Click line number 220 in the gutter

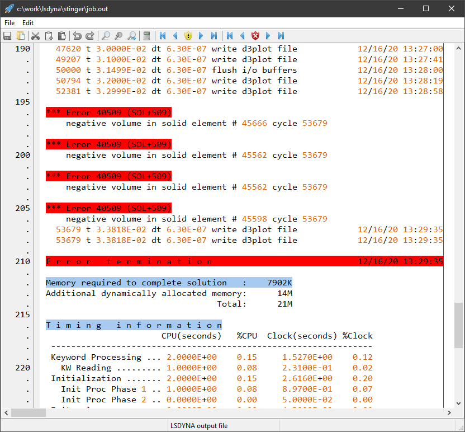(x=22, y=368)
